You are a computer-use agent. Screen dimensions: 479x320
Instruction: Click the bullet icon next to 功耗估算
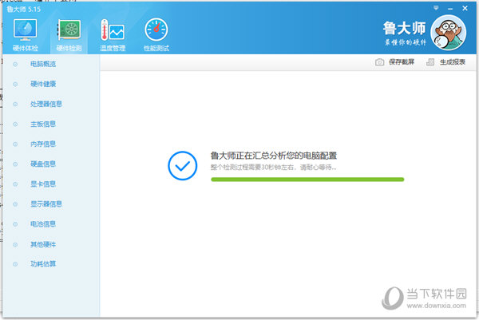[x=15, y=264]
